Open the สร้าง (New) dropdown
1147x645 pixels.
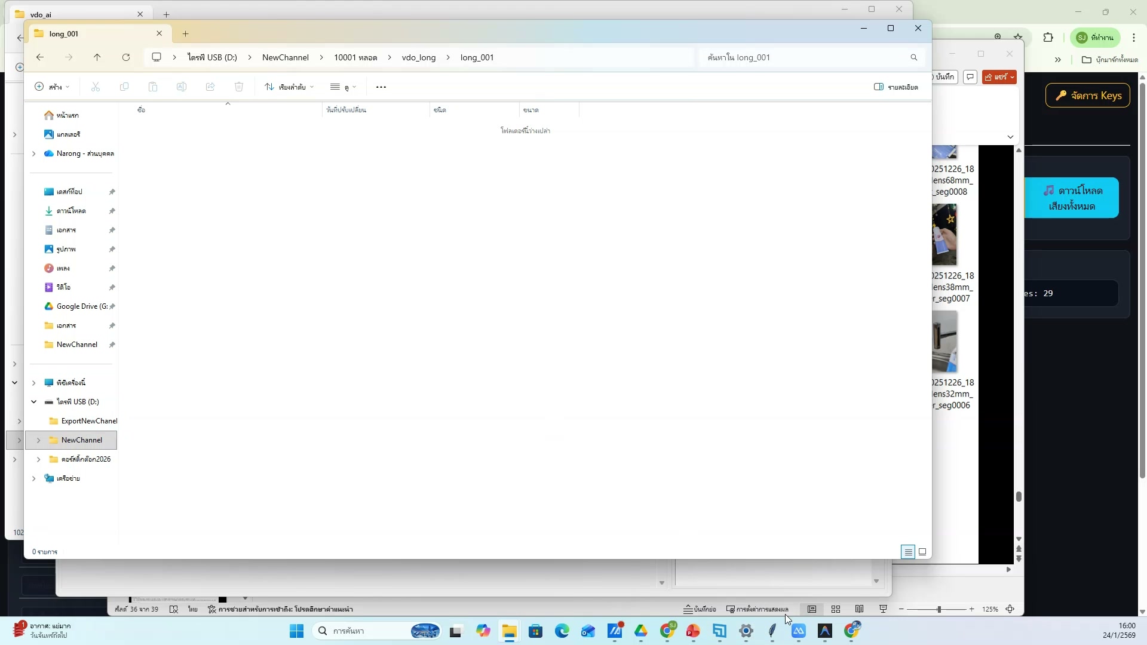coord(52,87)
